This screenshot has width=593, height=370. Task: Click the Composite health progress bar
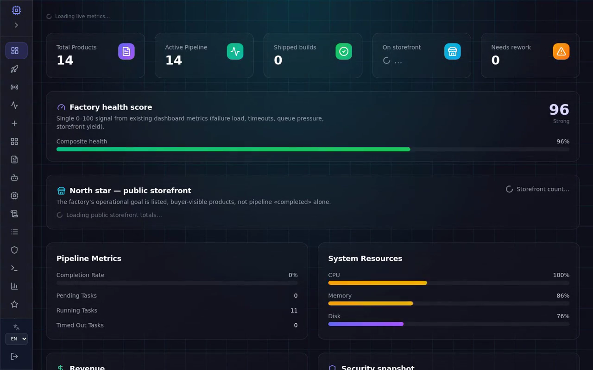click(313, 149)
